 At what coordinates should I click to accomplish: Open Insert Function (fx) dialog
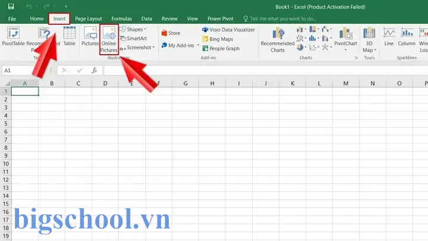click(95, 70)
